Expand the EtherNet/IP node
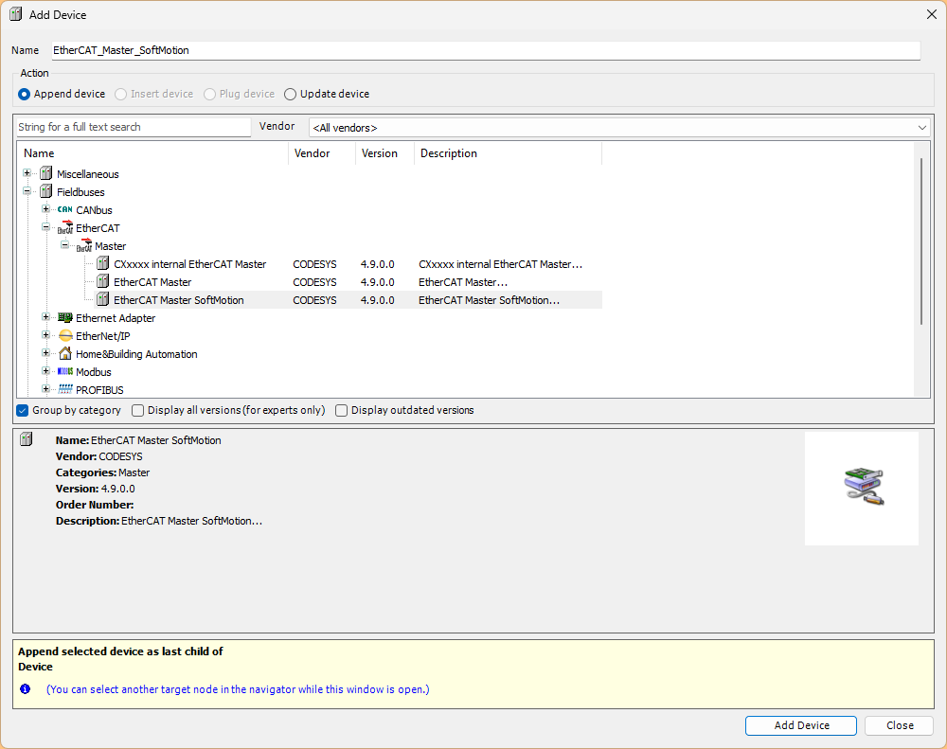Image resolution: width=947 pixels, height=749 pixels. coord(45,335)
